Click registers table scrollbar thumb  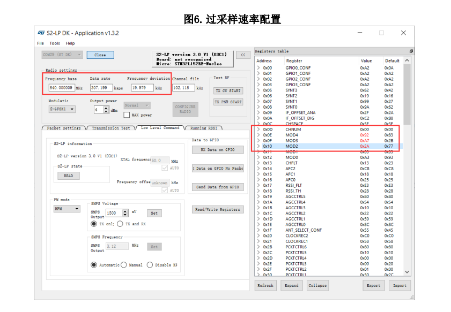coord(407,94)
